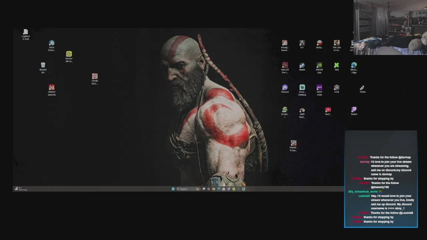Select the Streamlabs Desktop icon
This screenshot has height=240, width=427.
[302, 90]
